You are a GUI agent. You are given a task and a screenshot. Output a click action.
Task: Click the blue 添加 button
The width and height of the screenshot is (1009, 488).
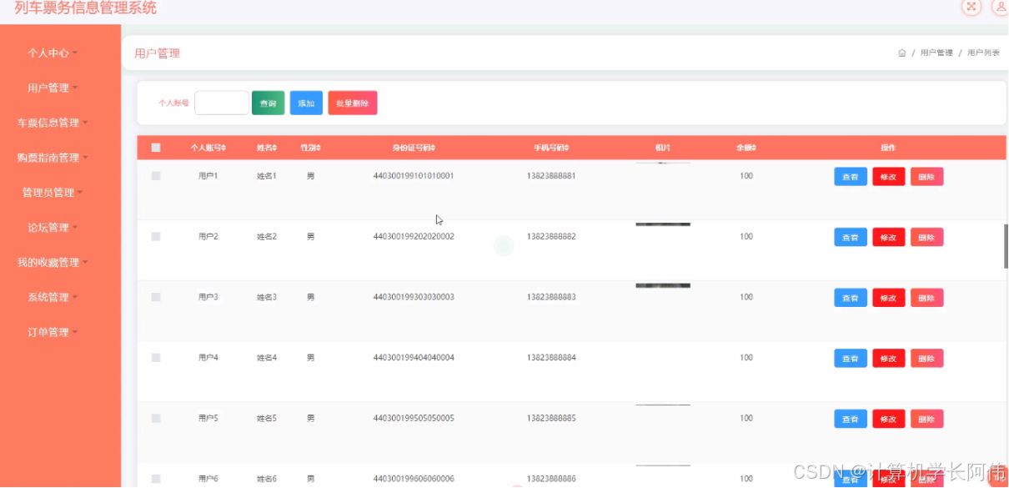click(306, 103)
